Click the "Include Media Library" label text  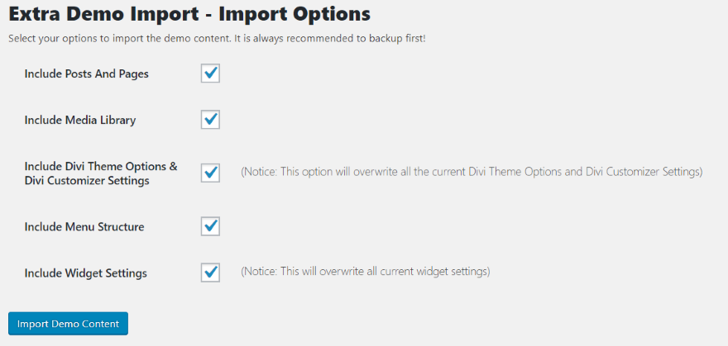80,120
